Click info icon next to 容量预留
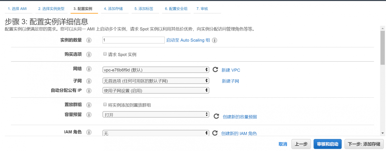The image size is (386, 151). (x=89, y=115)
